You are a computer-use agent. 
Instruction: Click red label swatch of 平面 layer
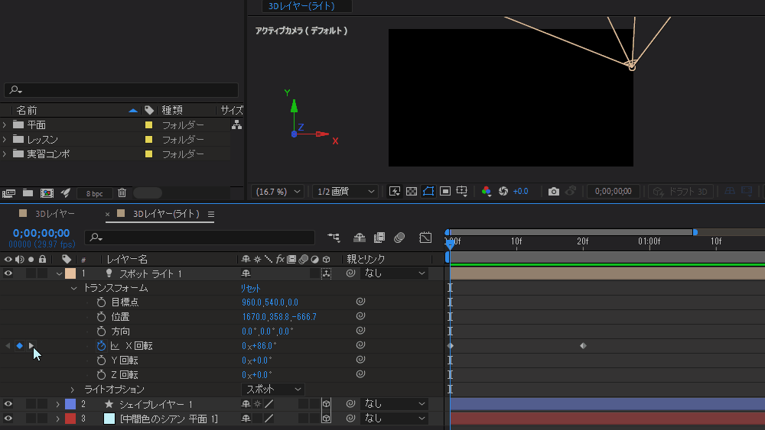[70, 419]
